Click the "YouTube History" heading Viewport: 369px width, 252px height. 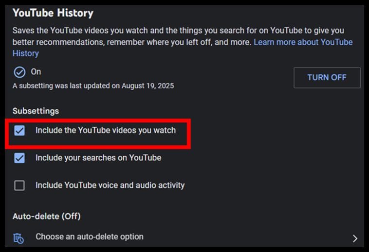(53, 13)
